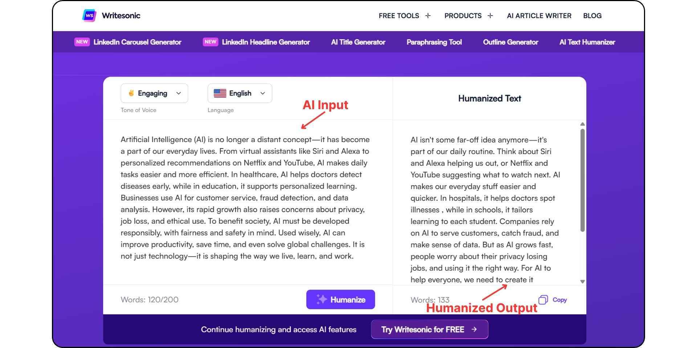Open the FREE TOOLS menu

point(399,16)
